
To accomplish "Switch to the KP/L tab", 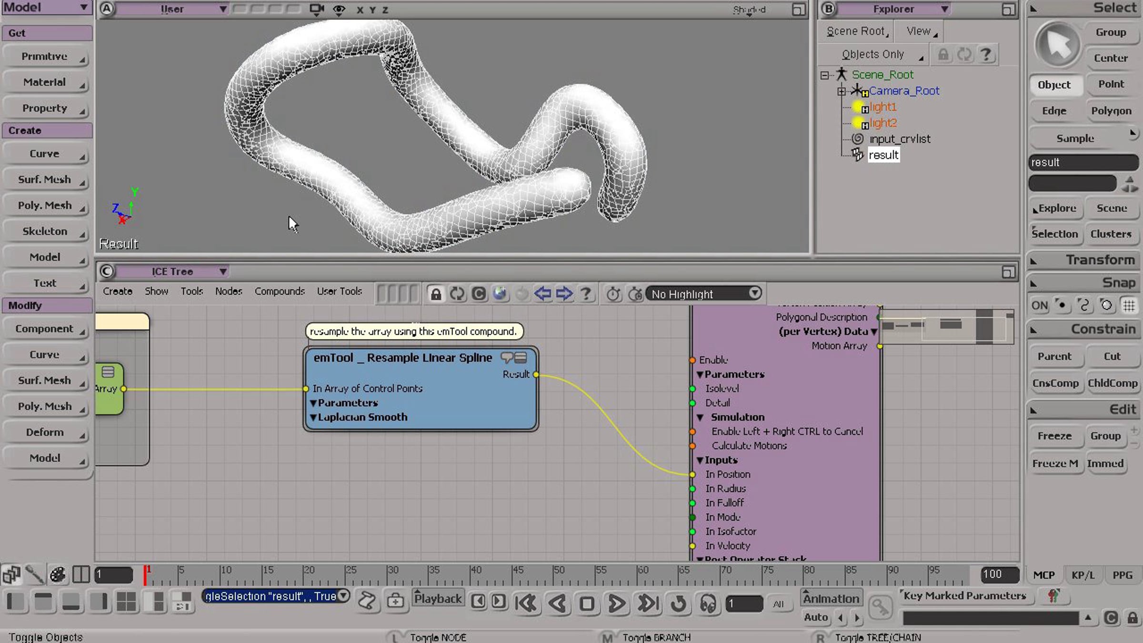I will tap(1083, 575).
